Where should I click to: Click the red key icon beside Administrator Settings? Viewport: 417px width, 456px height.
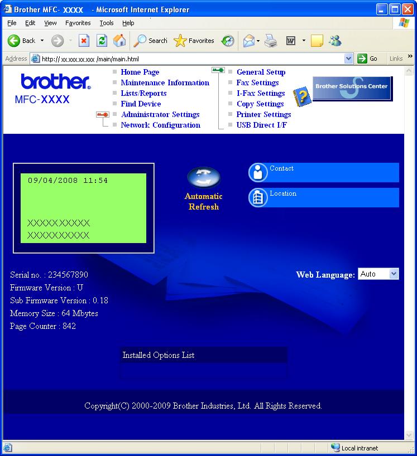coord(103,115)
